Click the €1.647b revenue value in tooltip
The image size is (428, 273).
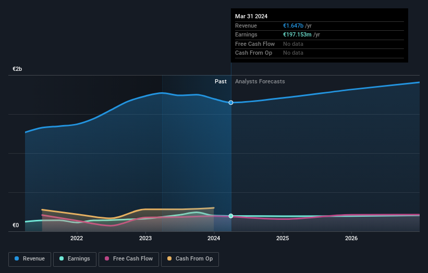tap(293, 26)
